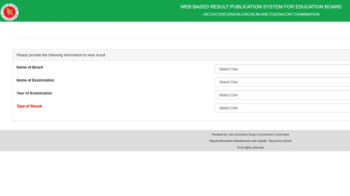Open the Name of Examination dropdown
The image size is (350, 196).
pos(282,82)
